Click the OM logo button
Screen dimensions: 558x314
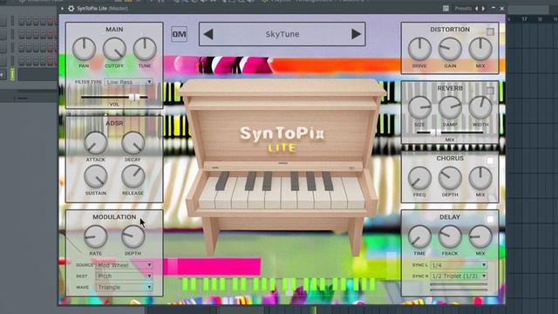coord(179,34)
